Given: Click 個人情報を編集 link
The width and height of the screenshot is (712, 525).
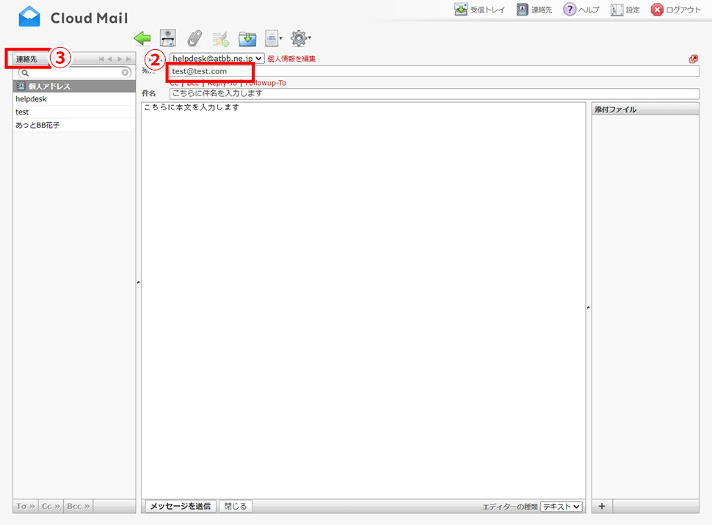Looking at the screenshot, I should coord(291,59).
